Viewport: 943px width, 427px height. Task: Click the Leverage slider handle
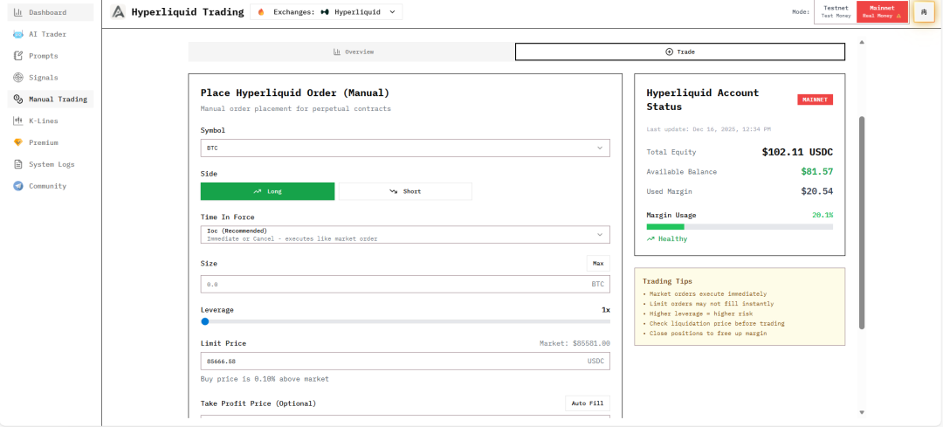[x=205, y=321]
